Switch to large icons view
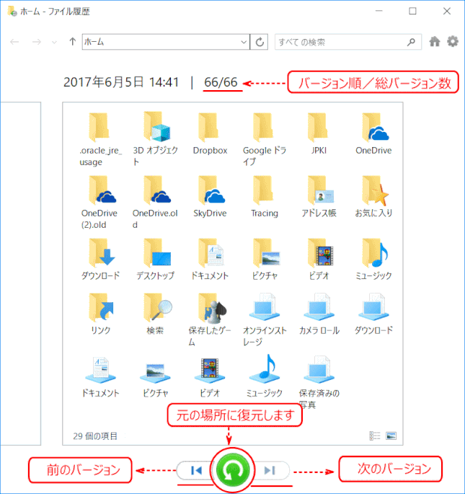Image resolution: width=465 pixels, height=494 pixels. click(391, 436)
